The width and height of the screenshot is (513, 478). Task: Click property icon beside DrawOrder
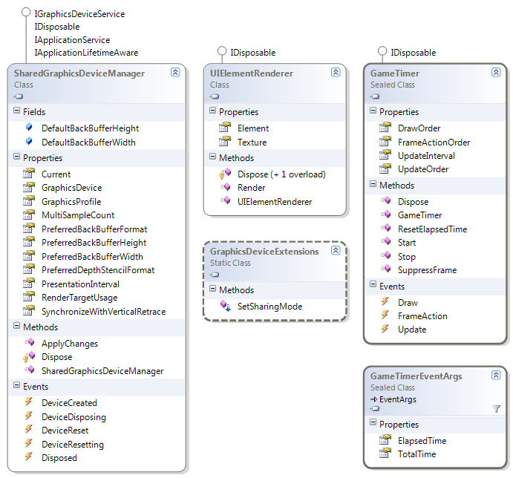tap(385, 127)
